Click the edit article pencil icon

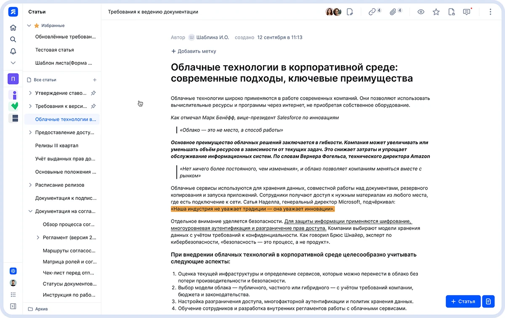pyautogui.click(x=350, y=12)
